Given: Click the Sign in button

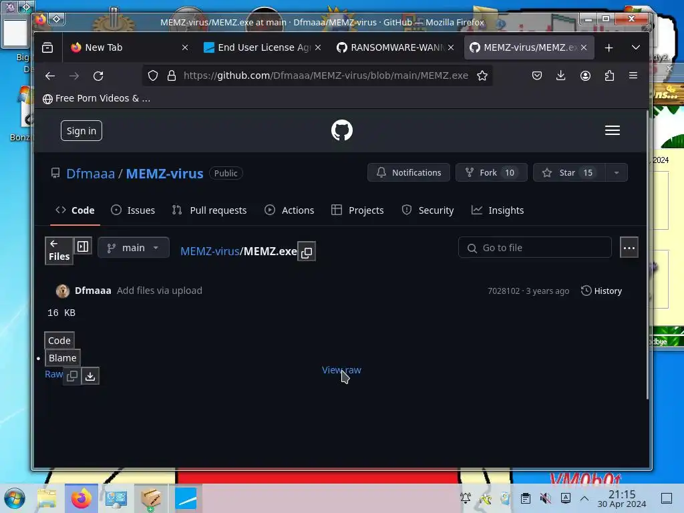Looking at the screenshot, I should [x=81, y=131].
